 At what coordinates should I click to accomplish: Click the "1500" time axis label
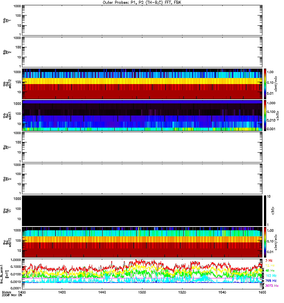[x=142, y=292]
